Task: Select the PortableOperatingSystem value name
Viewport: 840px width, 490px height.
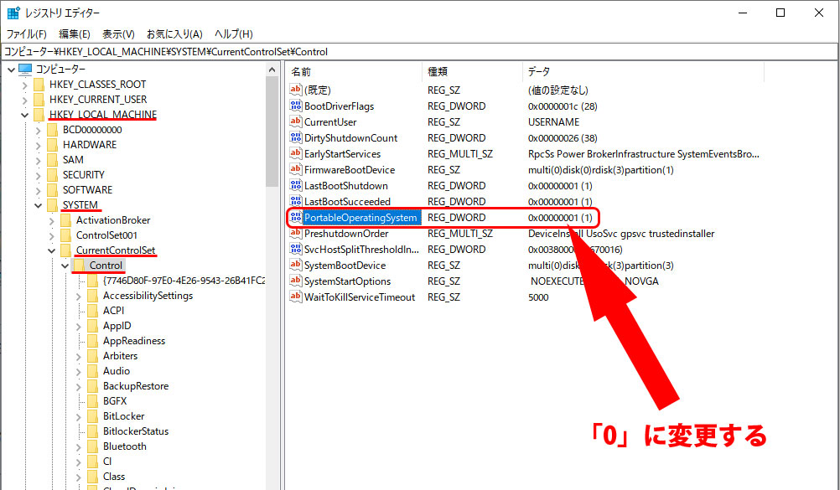Action: (x=360, y=218)
